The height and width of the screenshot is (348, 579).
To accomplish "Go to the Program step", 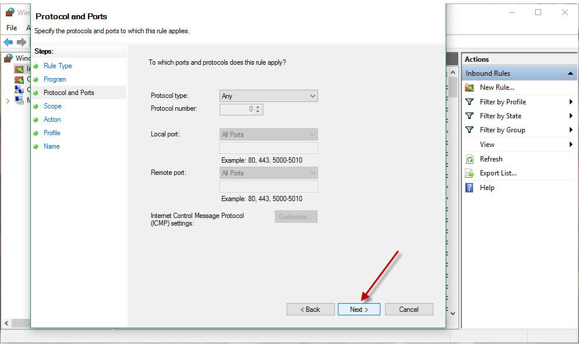I will tap(55, 79).
